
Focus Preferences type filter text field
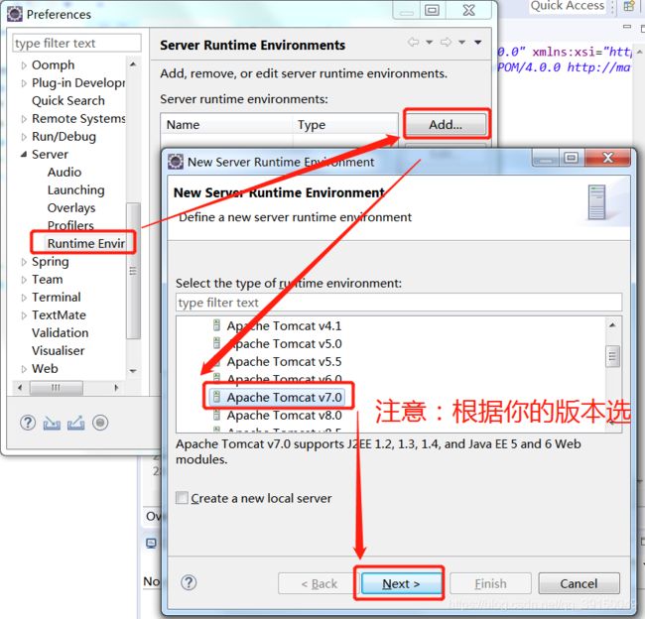pyautogui.click(x=77, y=43)
